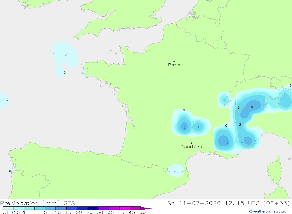Click legend label 0.1

[x=5, y=212]
